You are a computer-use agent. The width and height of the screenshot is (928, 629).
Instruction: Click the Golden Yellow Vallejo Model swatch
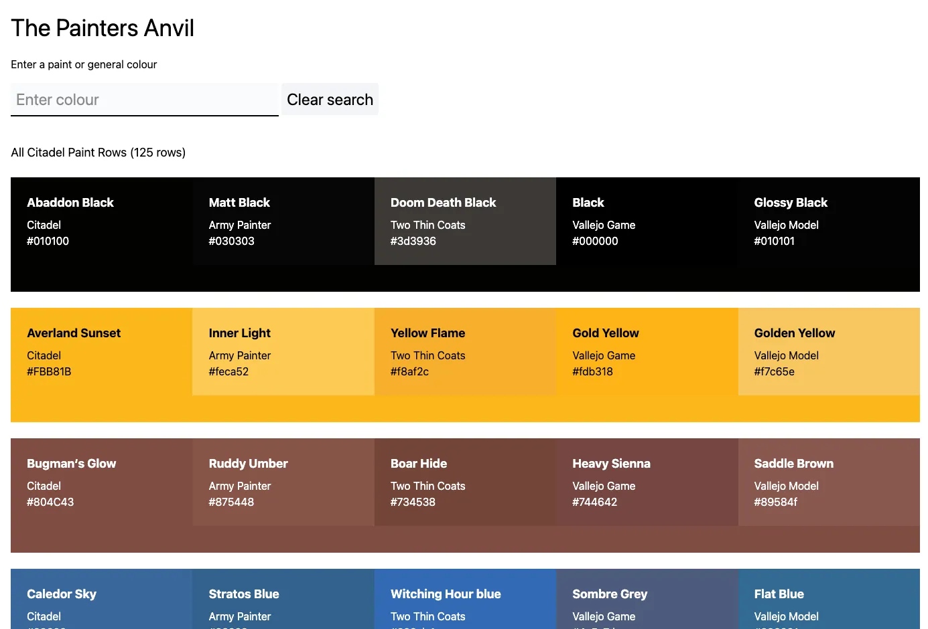[x=828, y=352]
